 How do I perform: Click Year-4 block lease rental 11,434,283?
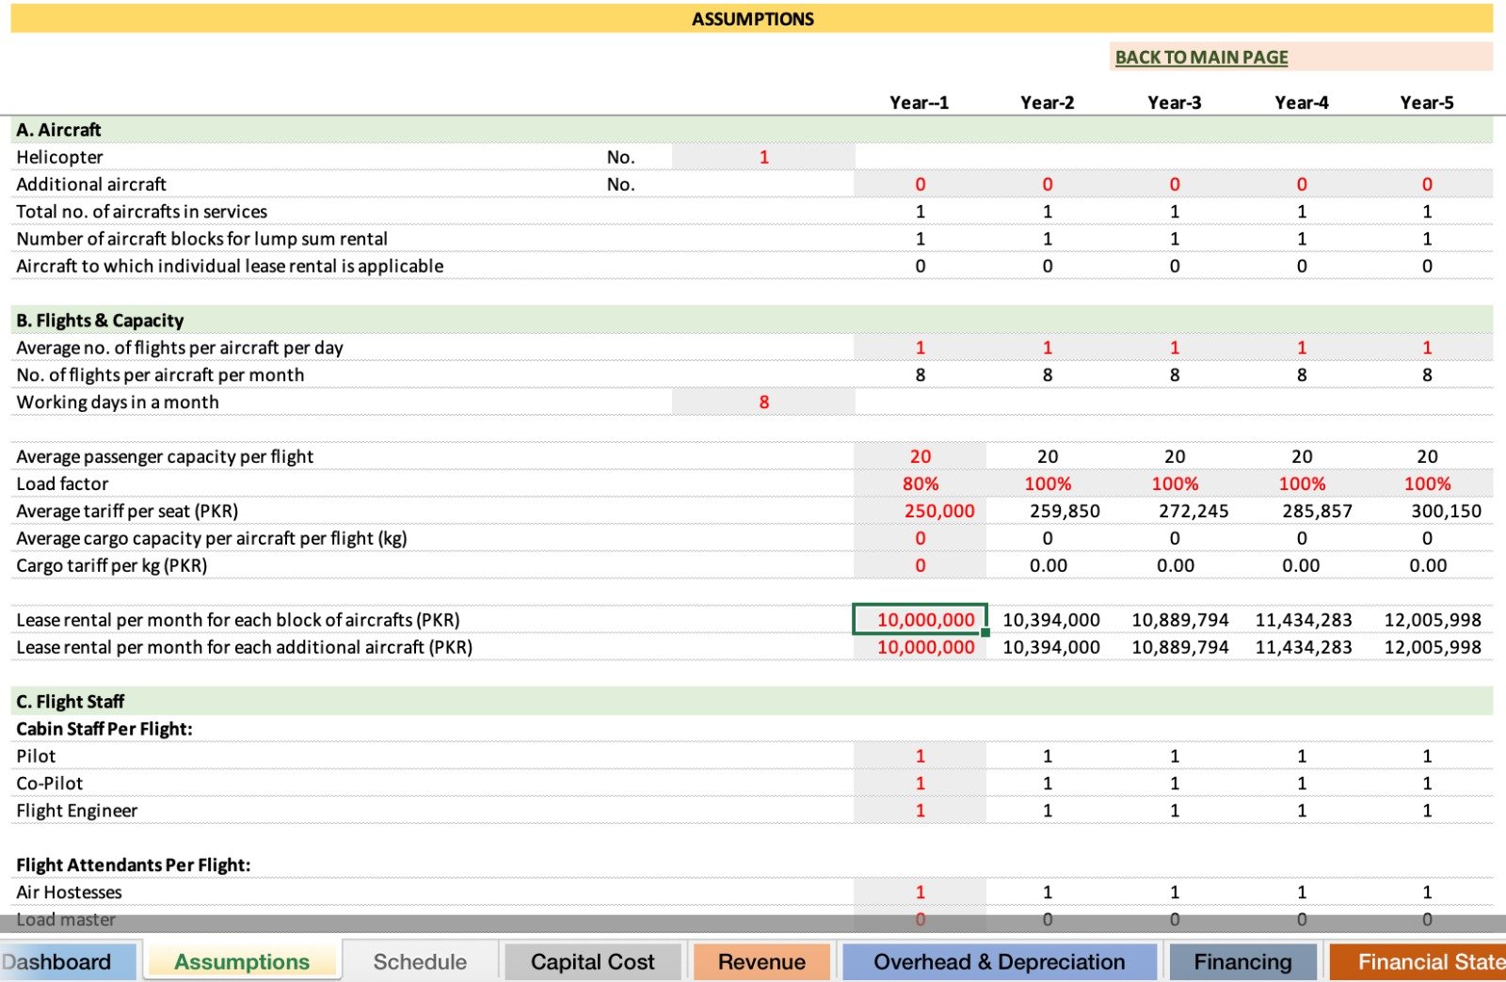click(1304, 620)
